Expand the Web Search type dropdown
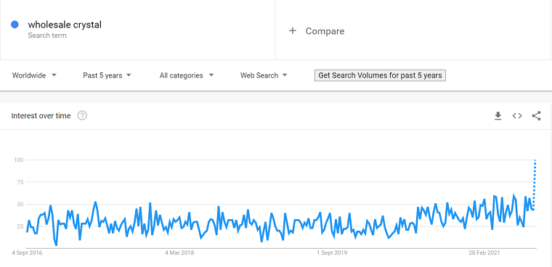The width and height of the screenshot is (552, 267). (x=264, y=75)
